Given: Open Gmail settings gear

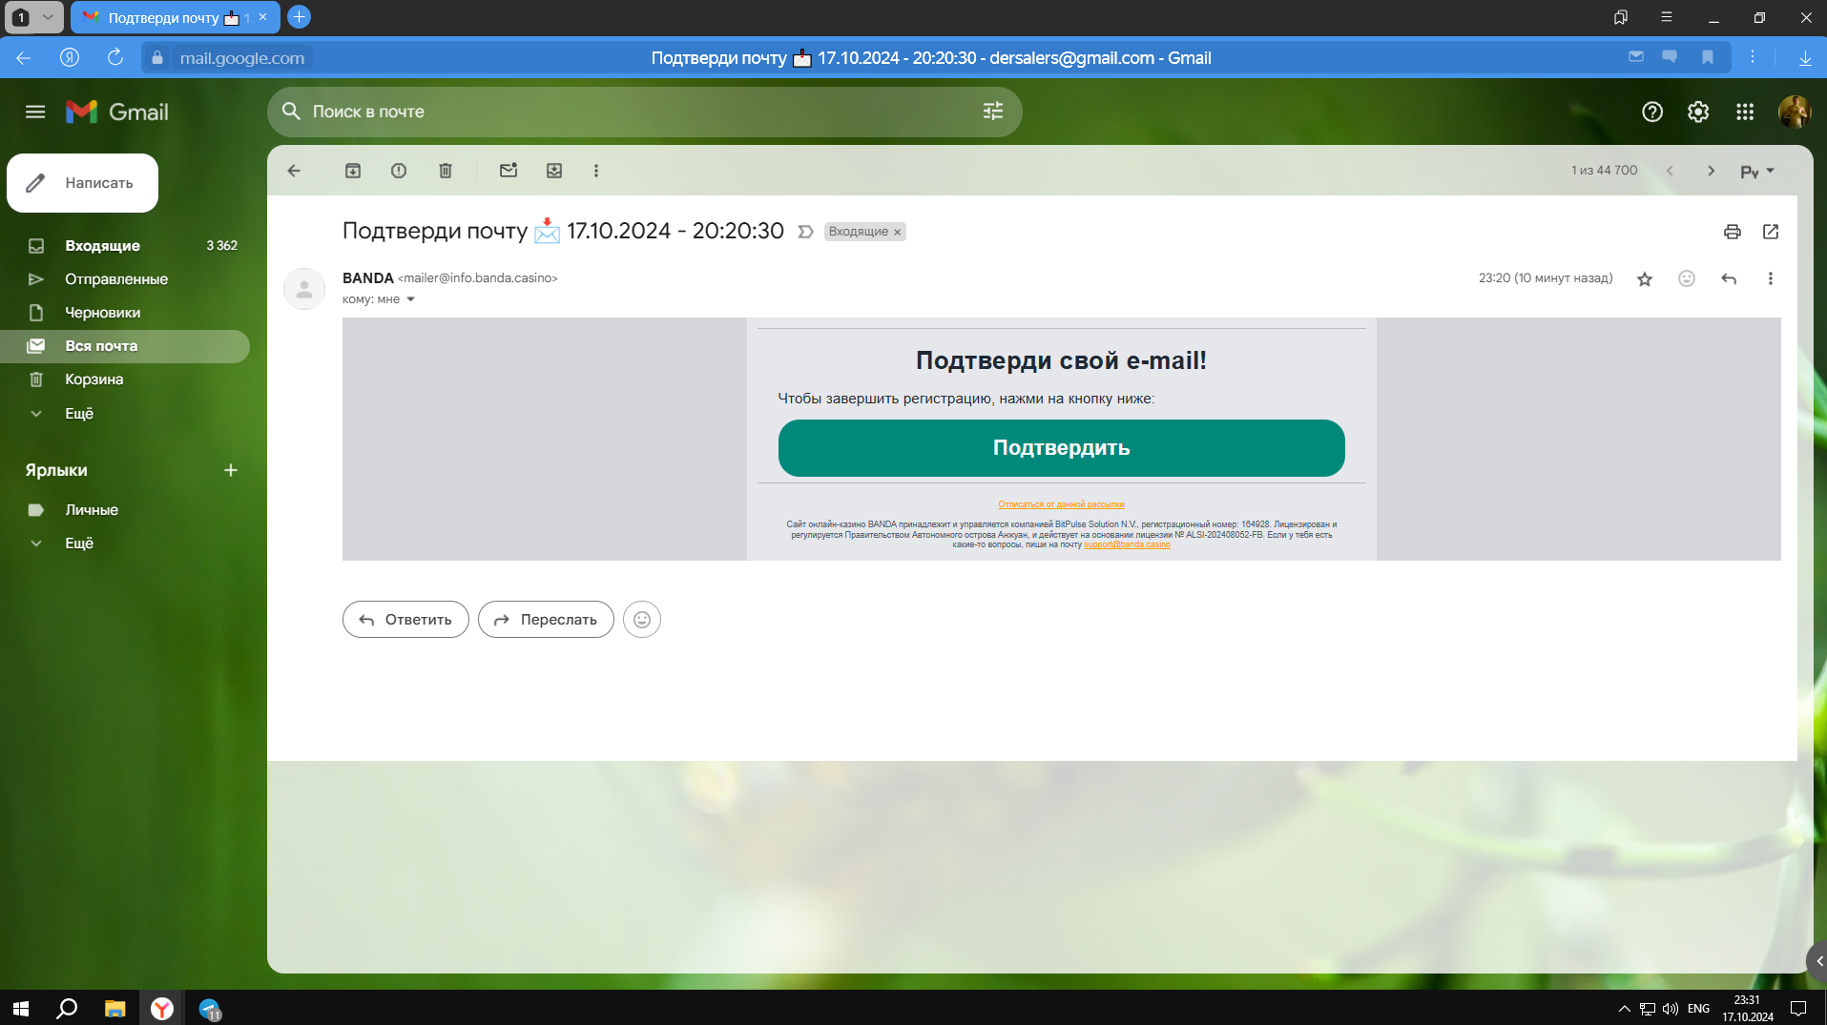Looking at the screenshot, I should tap(1698, 113).
